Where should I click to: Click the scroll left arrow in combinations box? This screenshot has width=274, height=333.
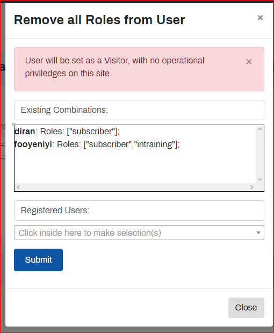click(18, 187)
